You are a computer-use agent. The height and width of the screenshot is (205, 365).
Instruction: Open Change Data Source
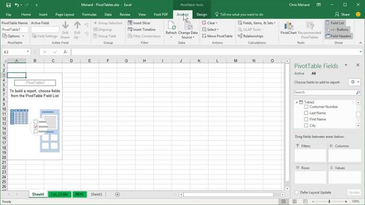(188, 30)
